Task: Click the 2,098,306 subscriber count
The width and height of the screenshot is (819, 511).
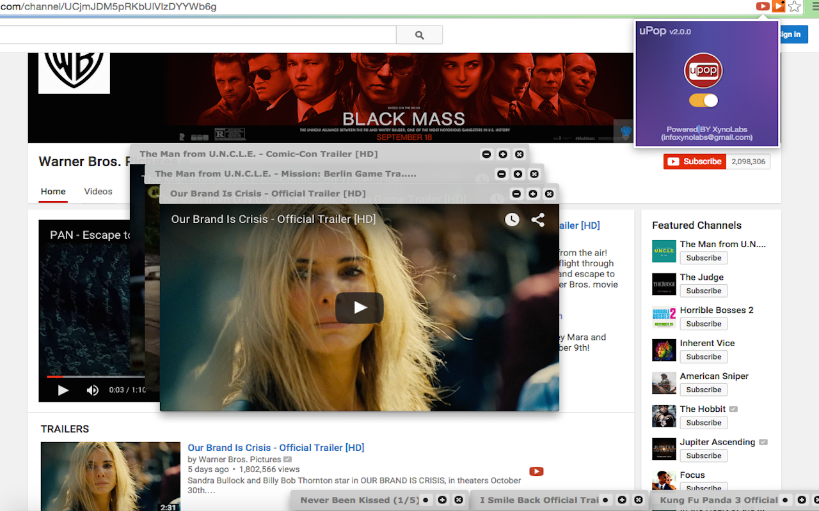Action: 748,162
